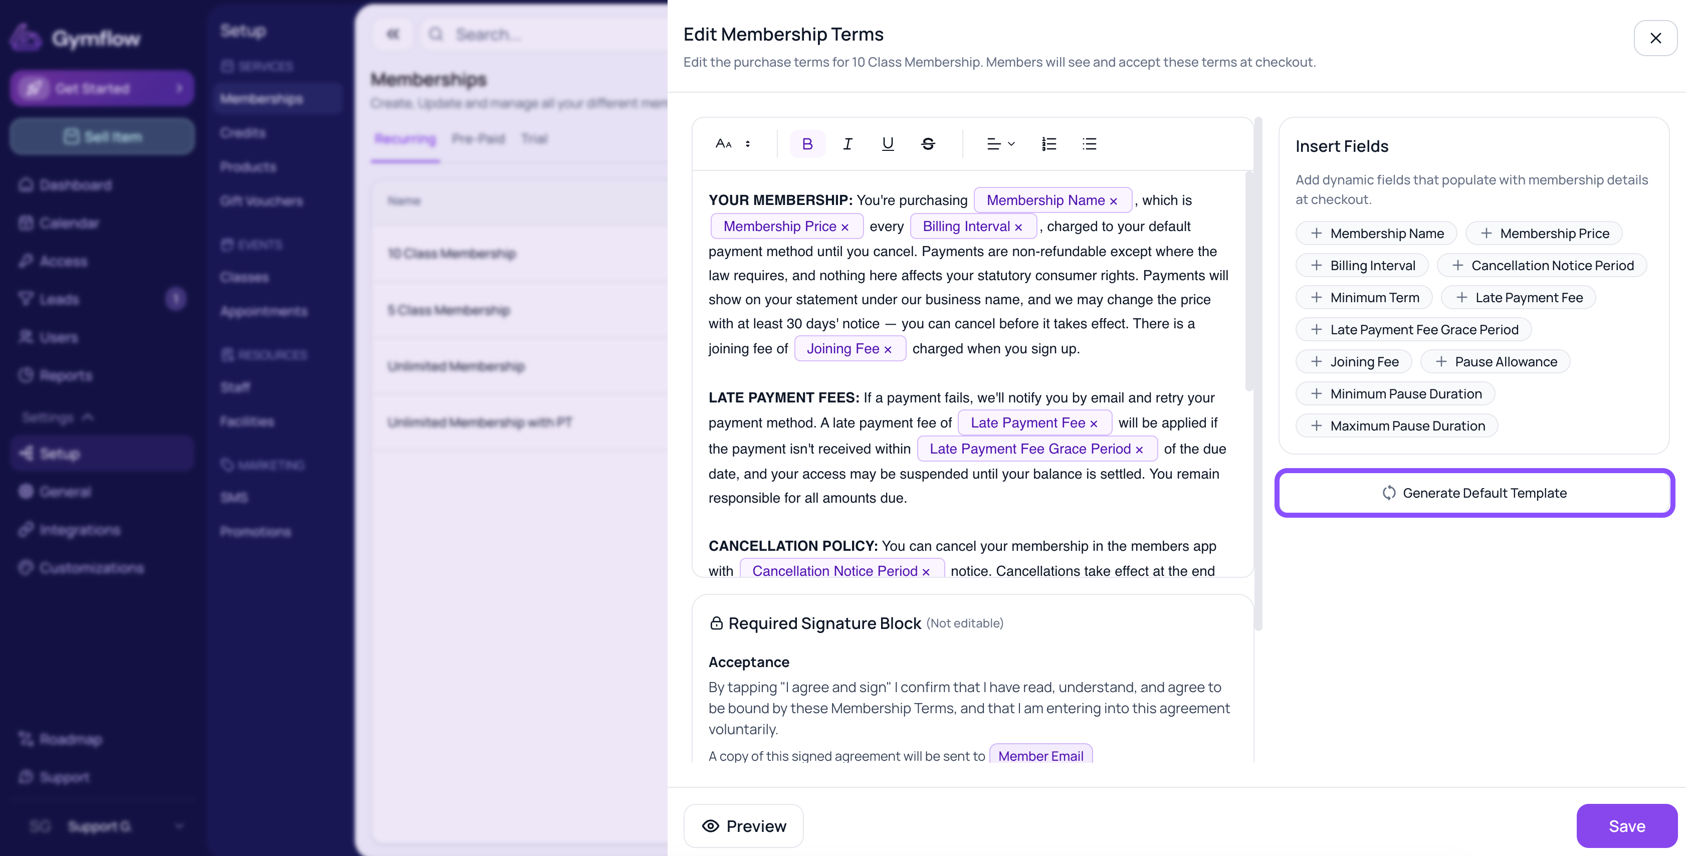Viewport: 1686px width, 856px height.
Task: Remove the Membership Name field chip from the text
Action: click(1113, 201)
